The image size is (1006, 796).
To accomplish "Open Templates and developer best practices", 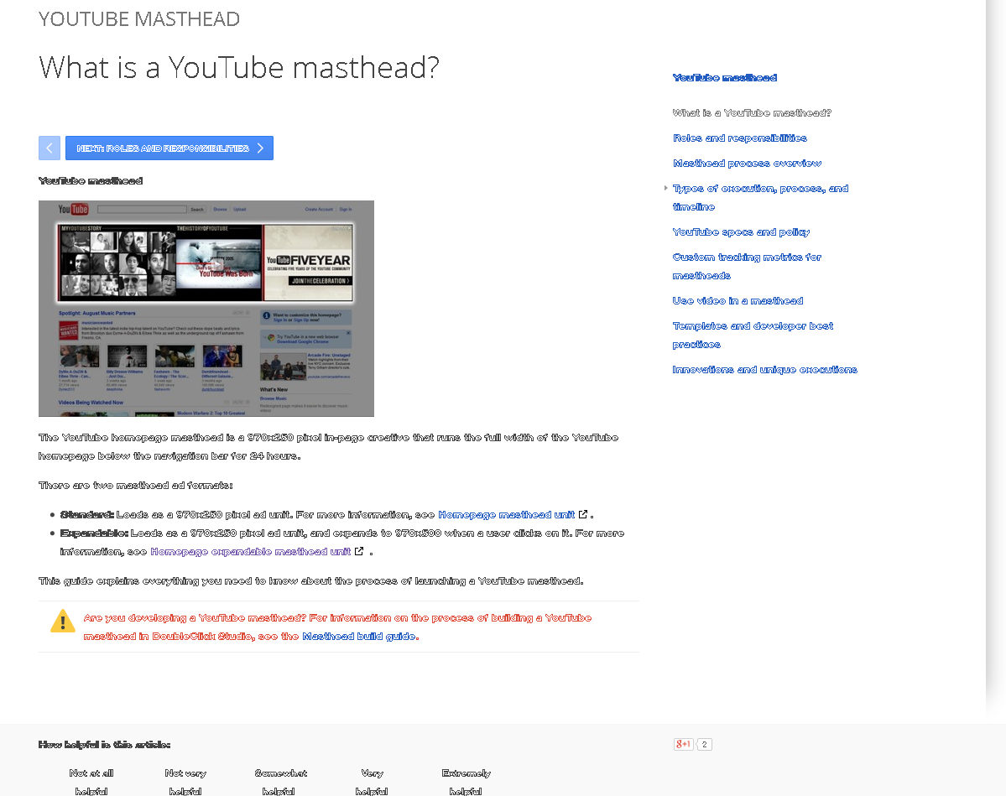I will click(x=753, y=335).
